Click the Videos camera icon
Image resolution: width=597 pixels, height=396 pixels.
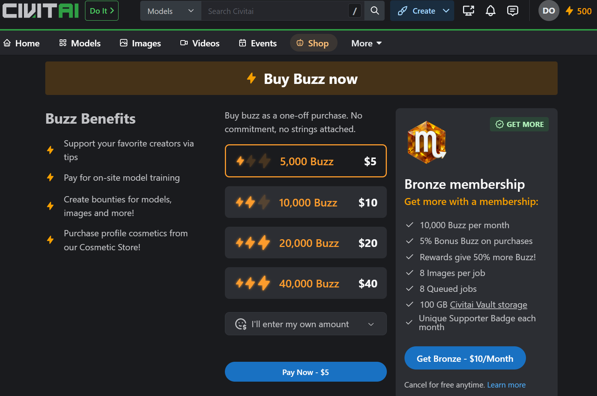click(x=184, y=43)
